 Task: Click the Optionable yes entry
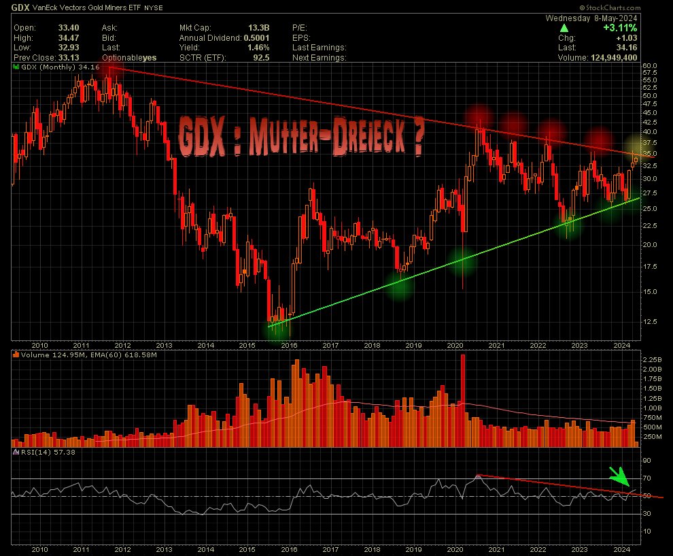coord(129,58)
